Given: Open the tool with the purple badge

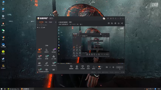Looking at the screenshot, I should (54, 50).
